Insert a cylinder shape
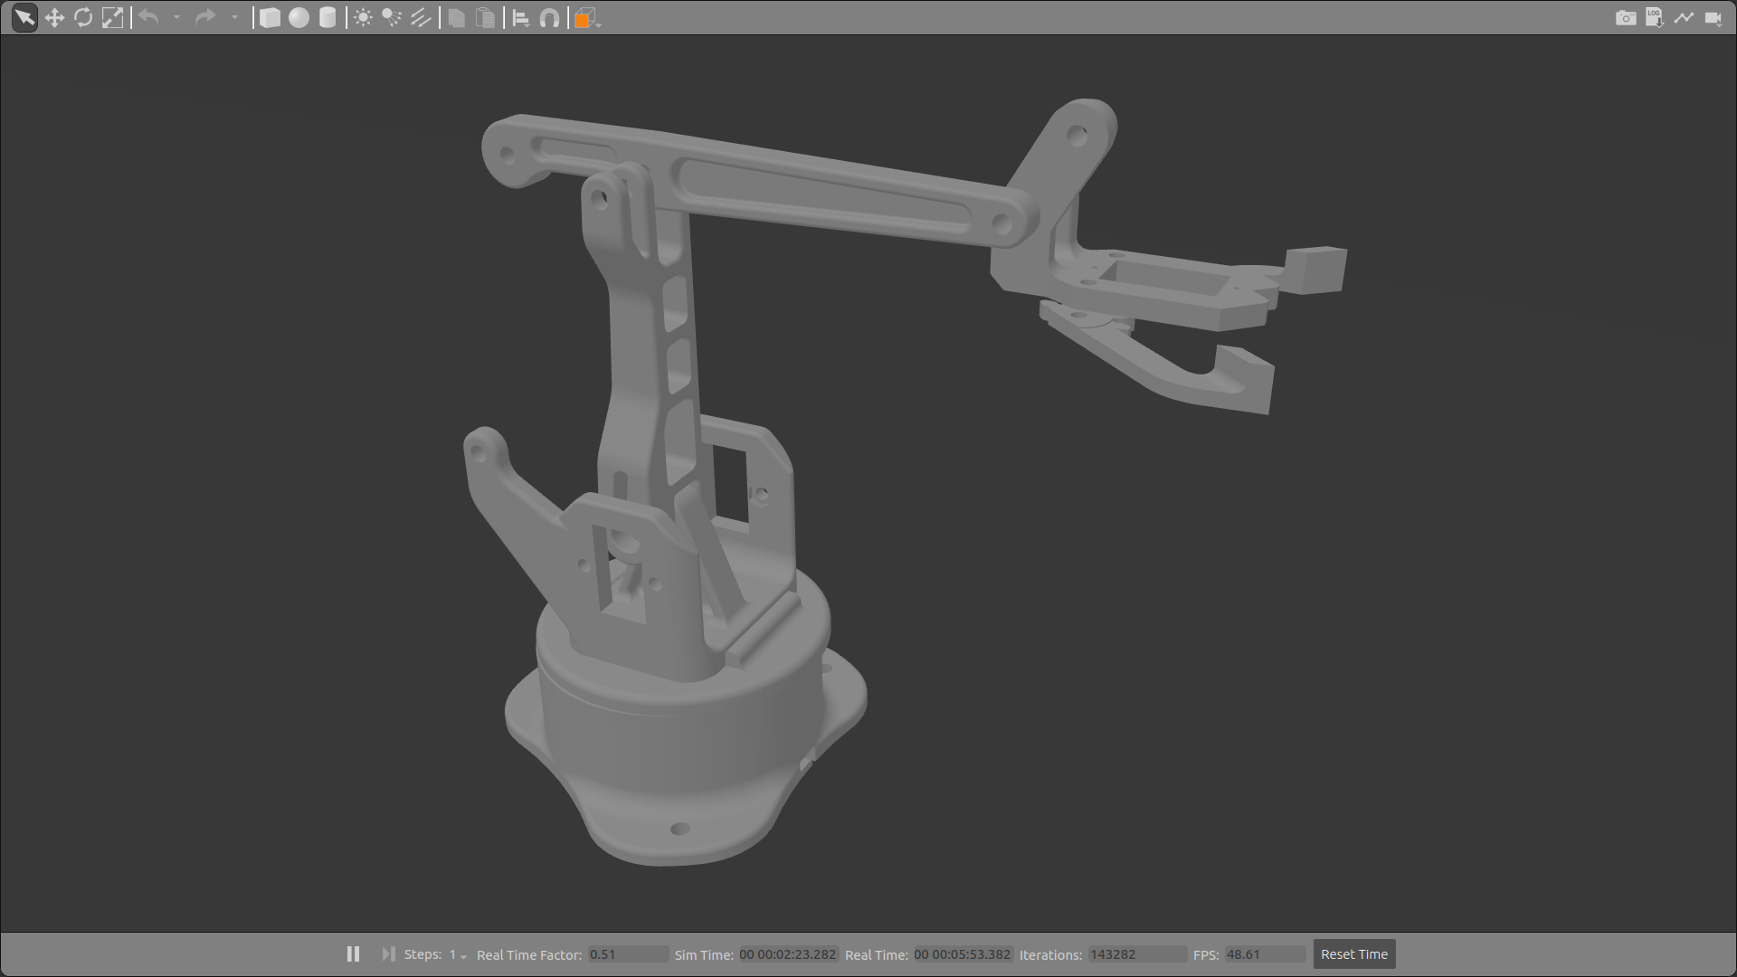The width and height of the screenshot is (1737, 977). (327, 18)
